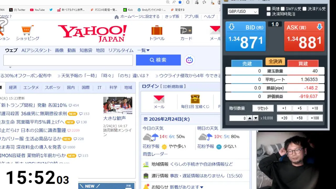The height and width of the screenshot is (189, 336).
Task: Switch to the 買建 tab in trading panel
Action: pyautogui.click(x=303, y=64)
